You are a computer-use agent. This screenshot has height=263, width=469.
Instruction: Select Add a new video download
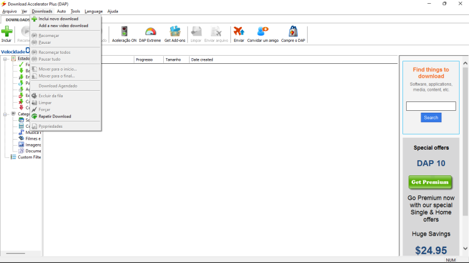pos(63,26)
